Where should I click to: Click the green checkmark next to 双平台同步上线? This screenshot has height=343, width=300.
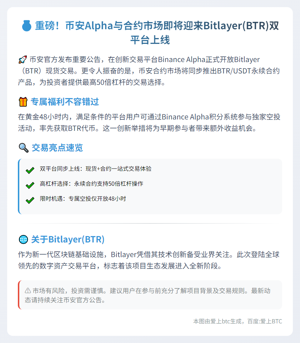30,170
